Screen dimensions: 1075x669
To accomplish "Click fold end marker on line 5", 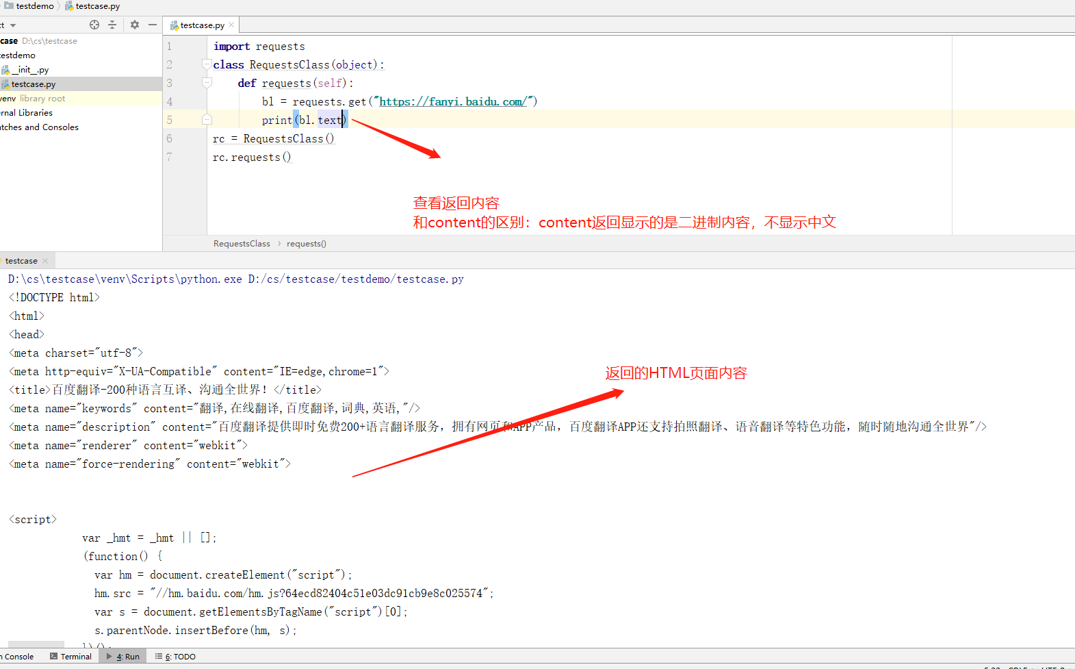I will [x=207, y=120].
